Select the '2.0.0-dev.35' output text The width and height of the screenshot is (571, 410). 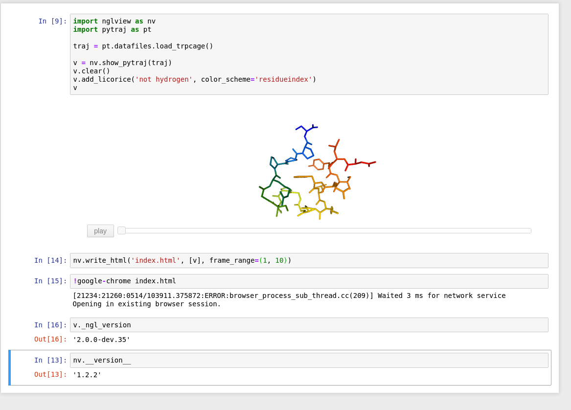click(101, 339)
